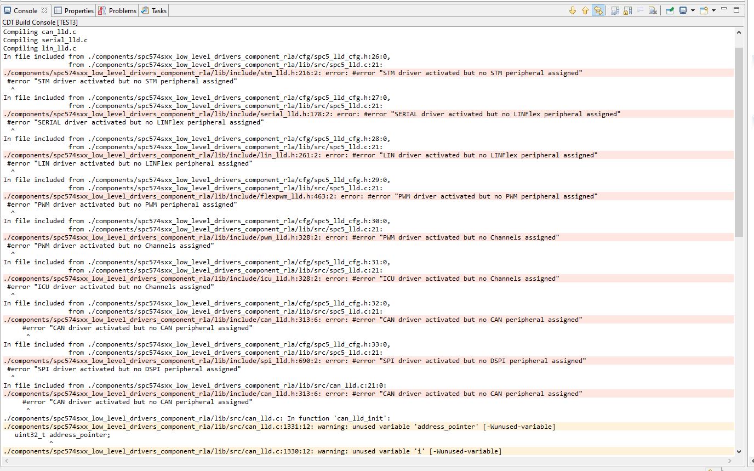Jump to next error with down arrow icon
Viewport: 754px width, 471px height.
pyautogui.click(x=573, y=10)
